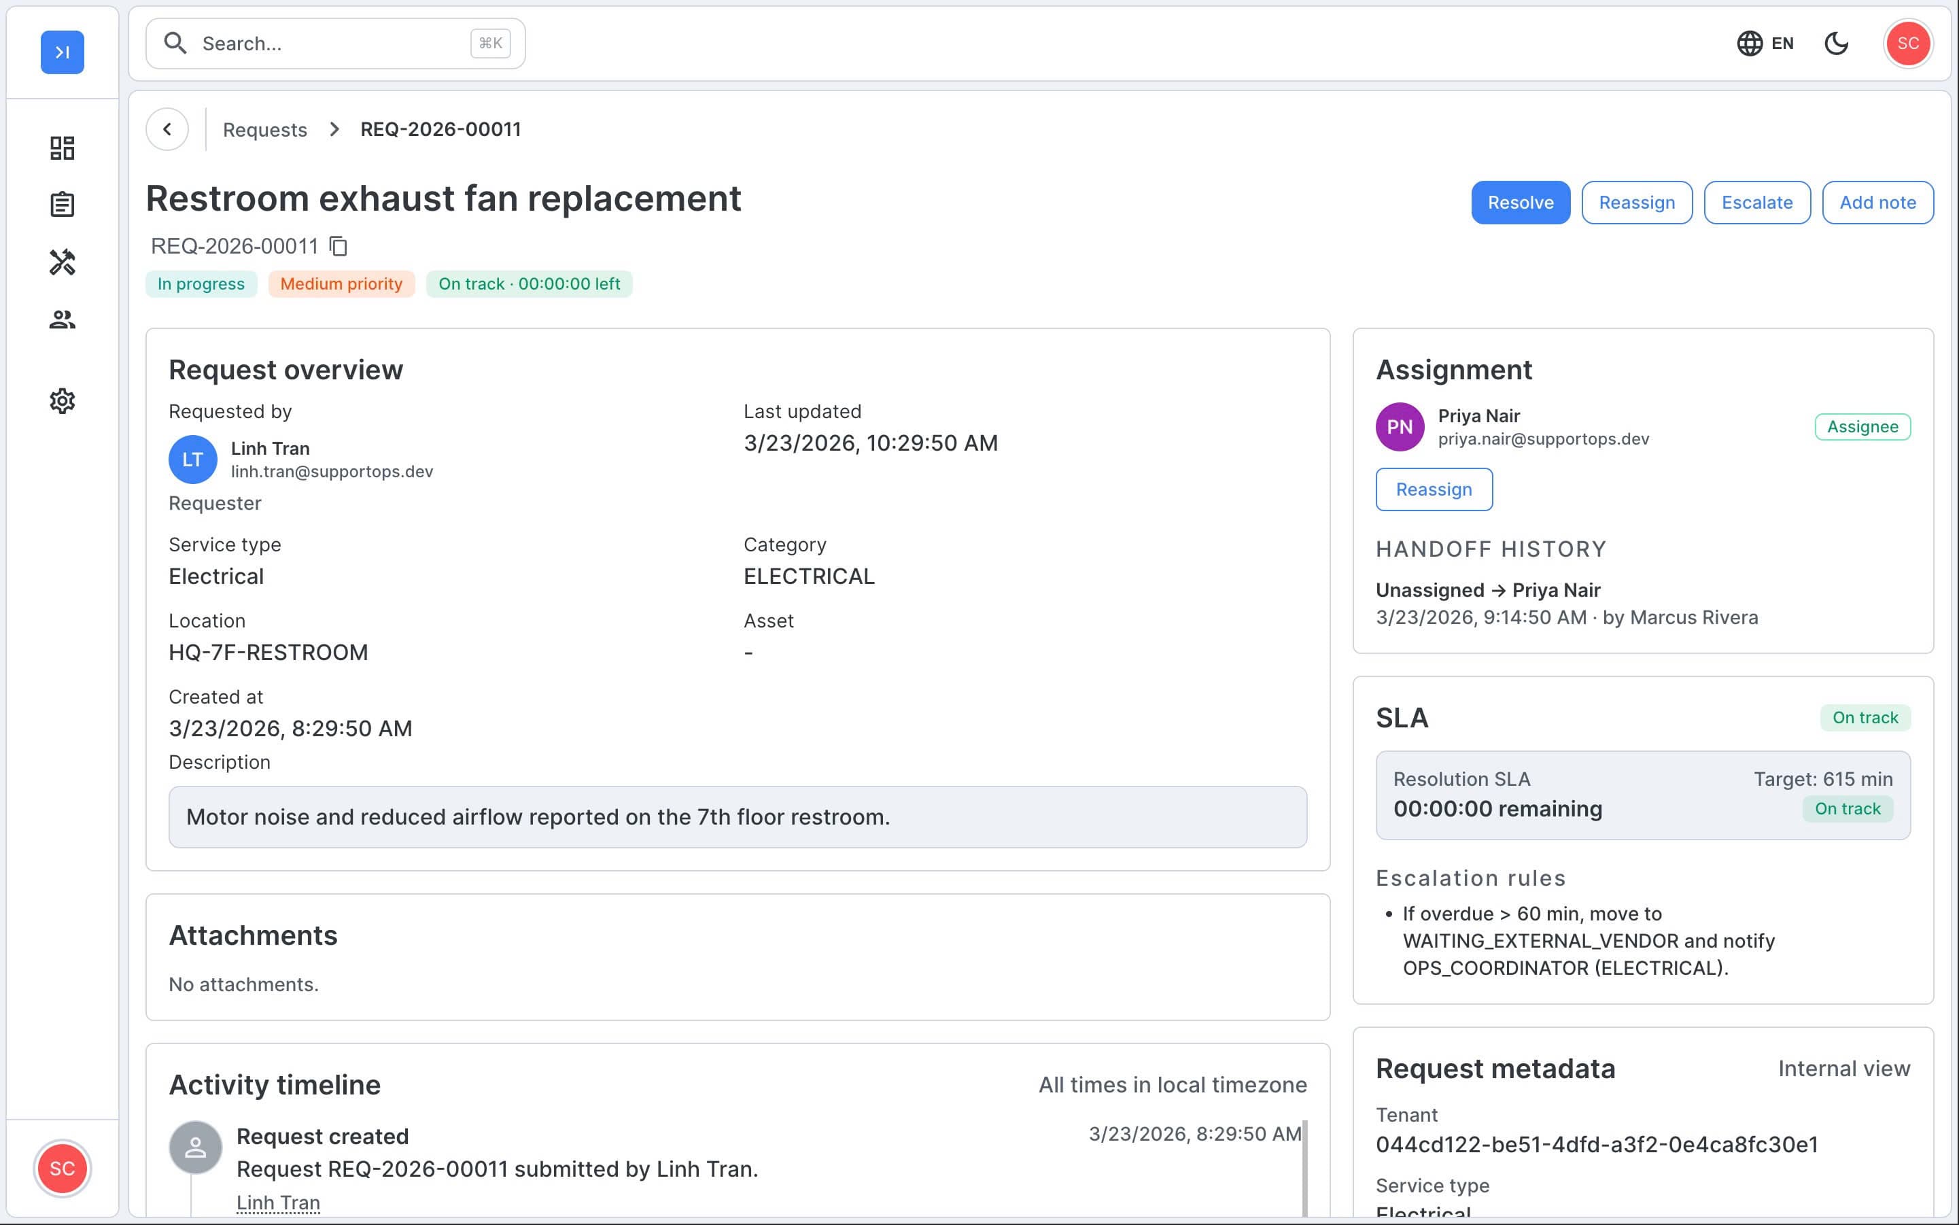Click the Restroom exhaust fan replacement title
This screenshot has width=1959, height=1225.
coord(443,199)
